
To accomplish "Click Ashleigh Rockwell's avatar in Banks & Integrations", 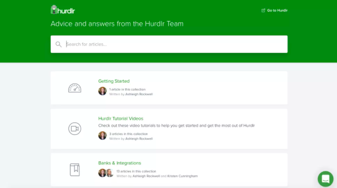I will [x=102, y=173].
